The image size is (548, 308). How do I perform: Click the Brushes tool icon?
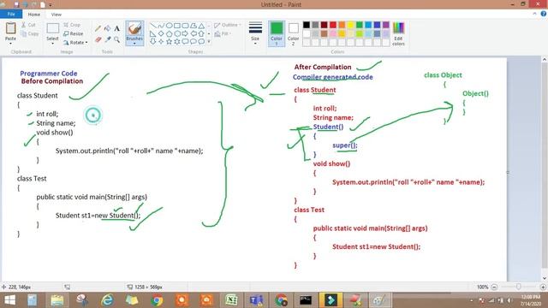point(134,28)
